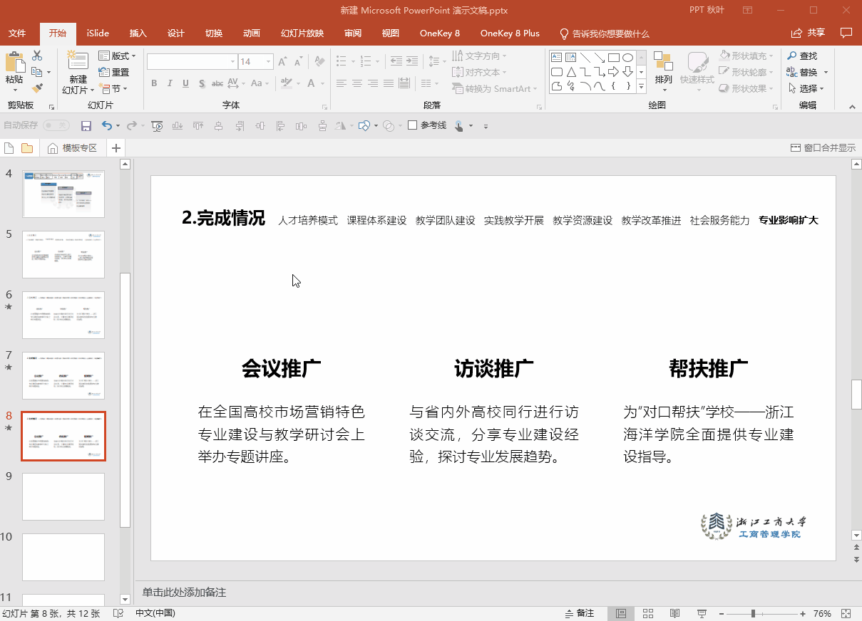This screenshot has width=862, height=621.
Task: Click the notes field 单击此处添加备注
Action: coord(184,593)
